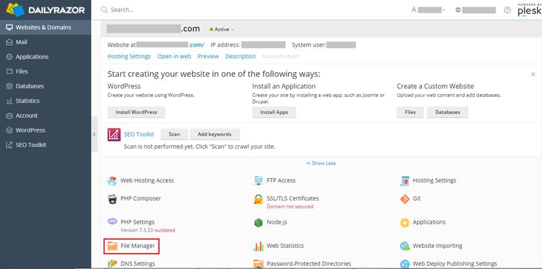The image size is (542, 269).
Task: Open Mail in the sidebar
Action: point(46,42)
